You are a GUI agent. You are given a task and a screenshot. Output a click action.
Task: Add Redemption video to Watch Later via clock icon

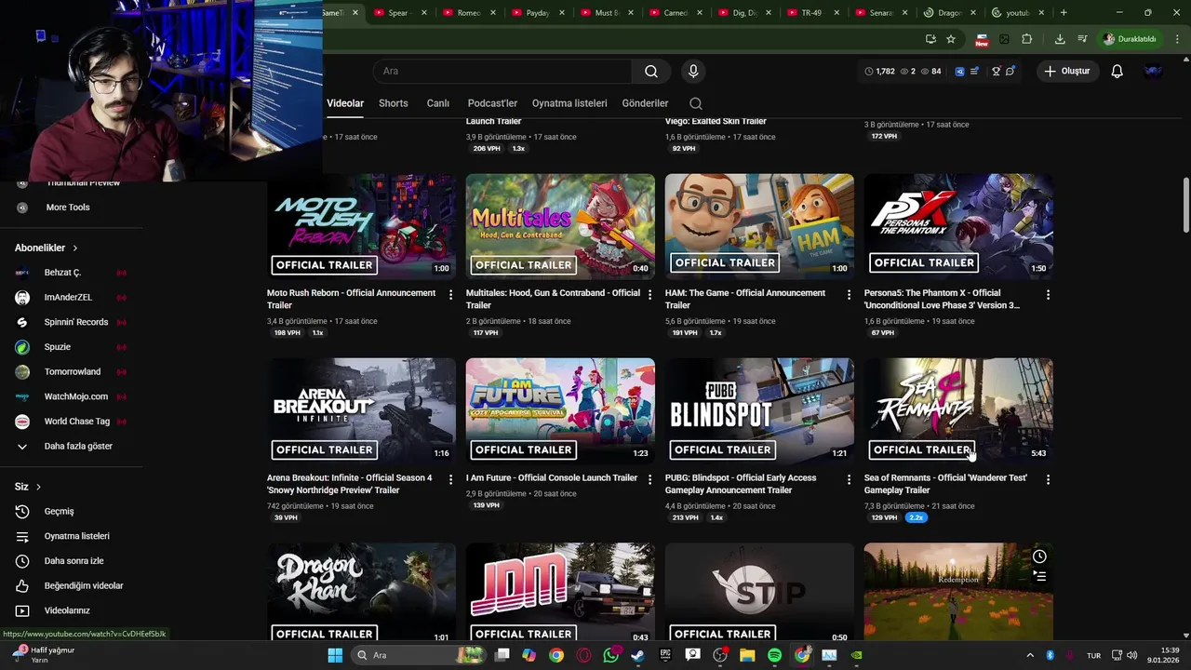click(1039, 556)
